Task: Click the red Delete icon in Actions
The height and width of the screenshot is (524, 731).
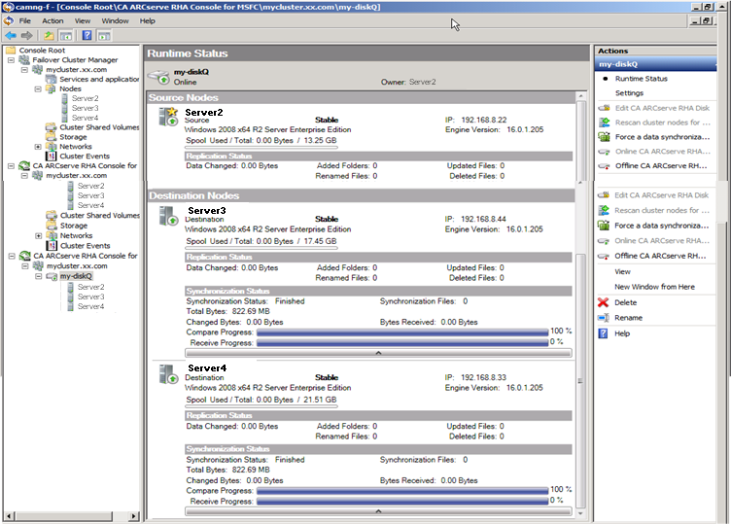Action: point(604,302)
